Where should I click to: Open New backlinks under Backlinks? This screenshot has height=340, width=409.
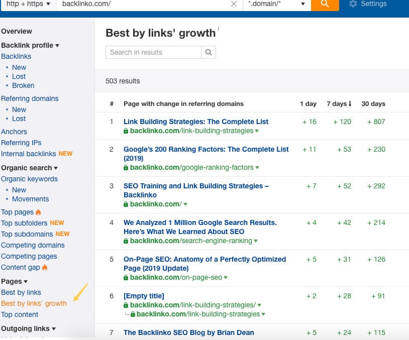[19, 67]
